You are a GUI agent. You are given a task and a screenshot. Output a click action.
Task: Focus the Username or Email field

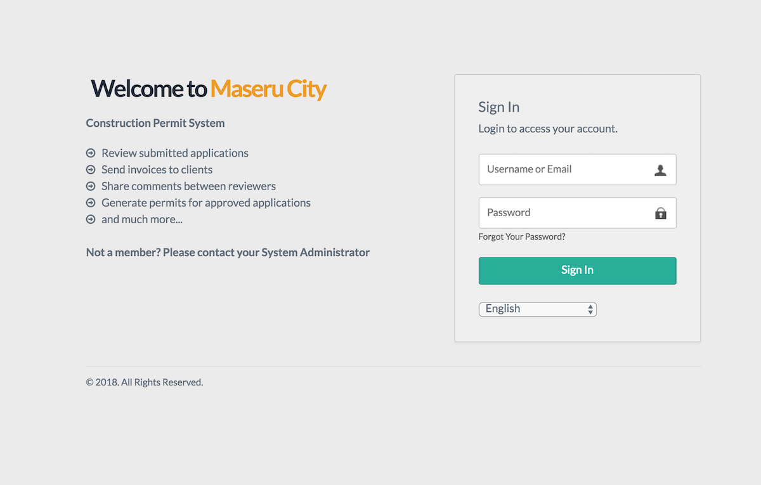tap(577, 169)
